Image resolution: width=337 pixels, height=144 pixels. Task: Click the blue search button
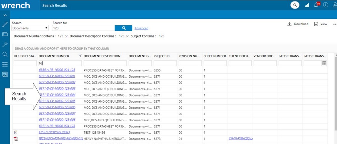point(123,28)
